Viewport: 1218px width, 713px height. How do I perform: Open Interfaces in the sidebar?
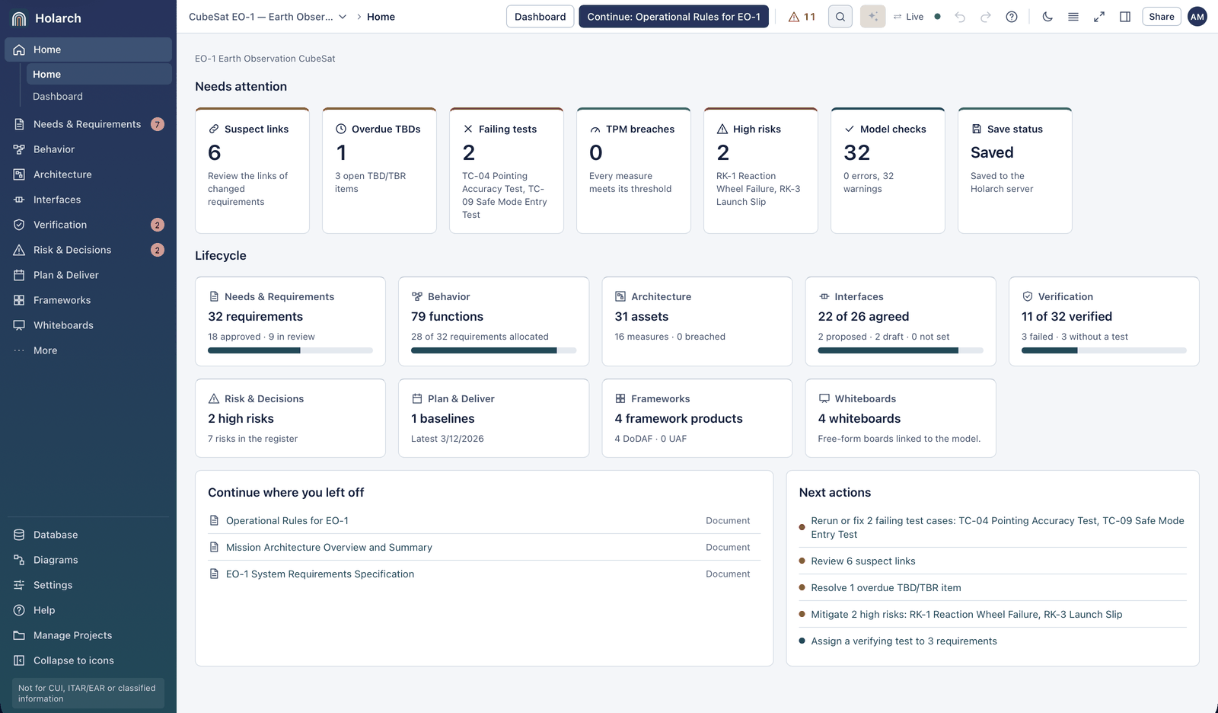click(x=88, y=200)
